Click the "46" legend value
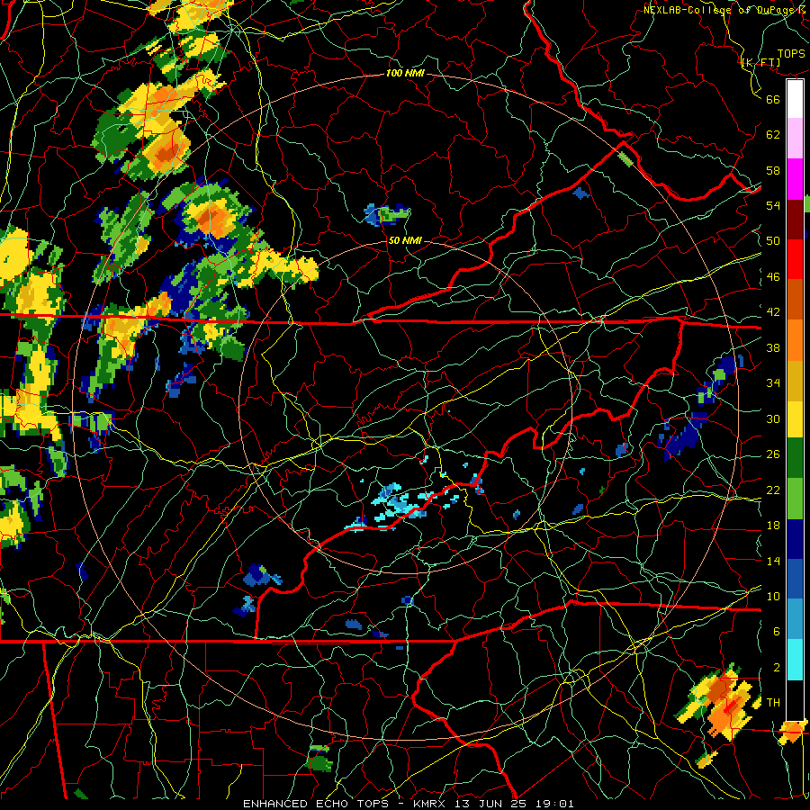This screenshot has width=810, height=810. [773, 277]
